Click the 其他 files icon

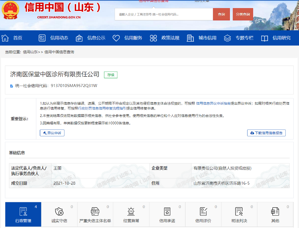click(275, 211)
